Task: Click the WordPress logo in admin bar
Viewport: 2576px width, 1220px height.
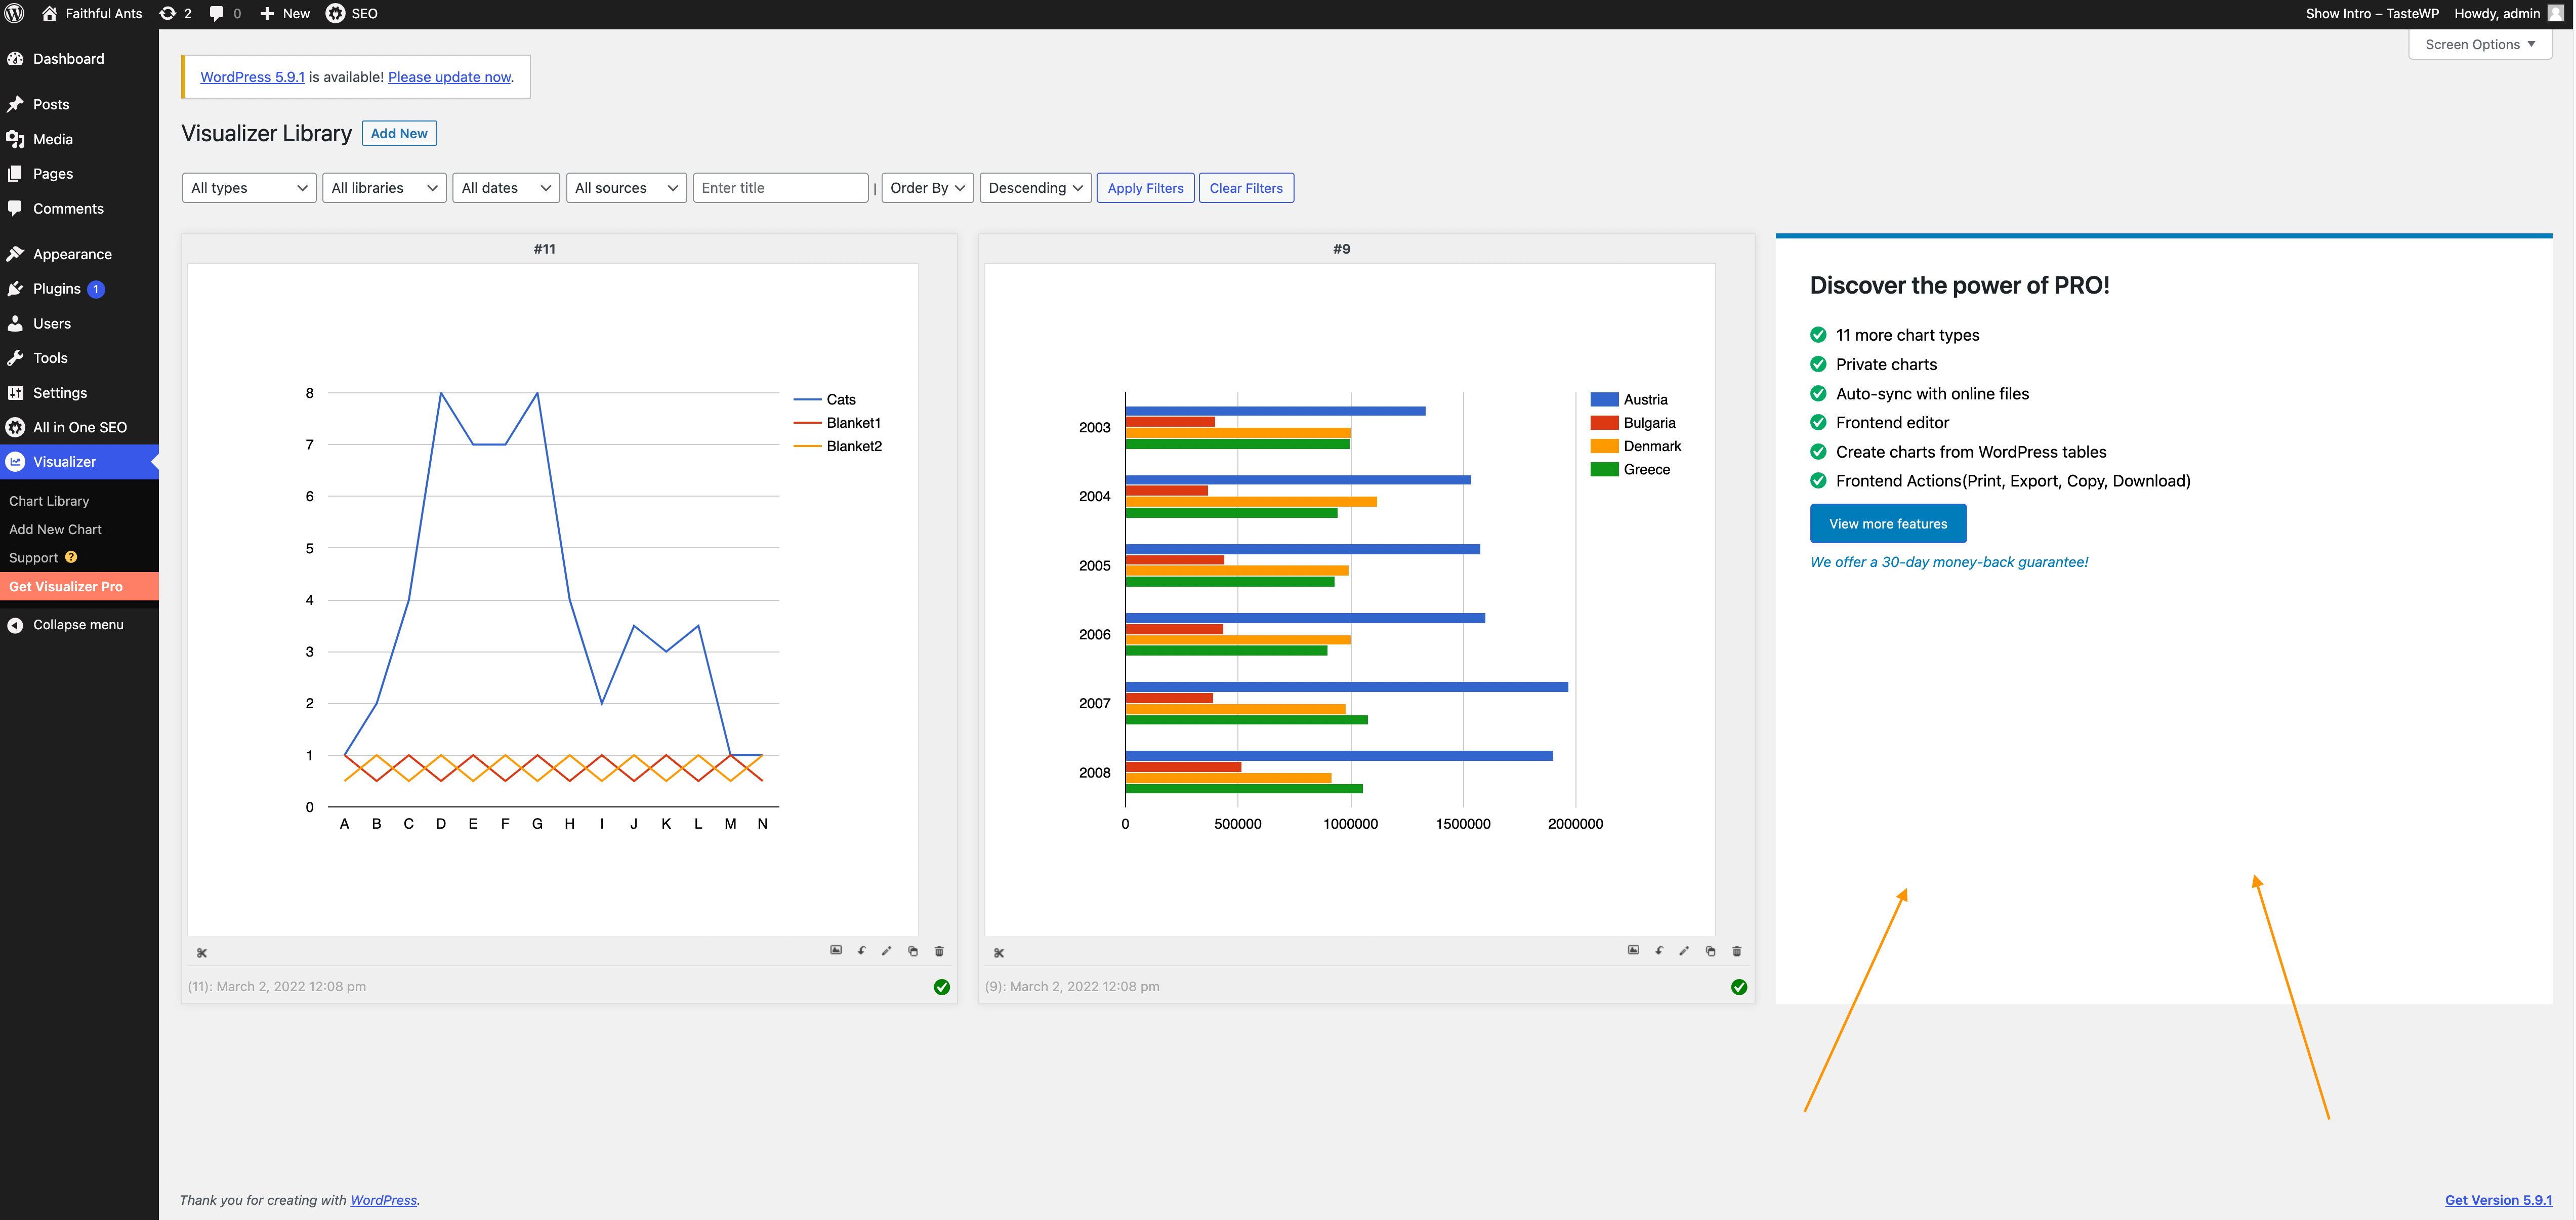Action: pyautogui.click(x=14, y=13)
